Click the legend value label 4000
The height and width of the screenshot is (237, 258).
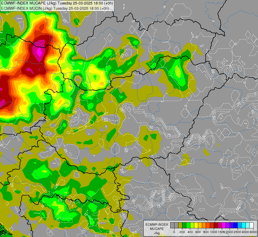pos(245,232)
